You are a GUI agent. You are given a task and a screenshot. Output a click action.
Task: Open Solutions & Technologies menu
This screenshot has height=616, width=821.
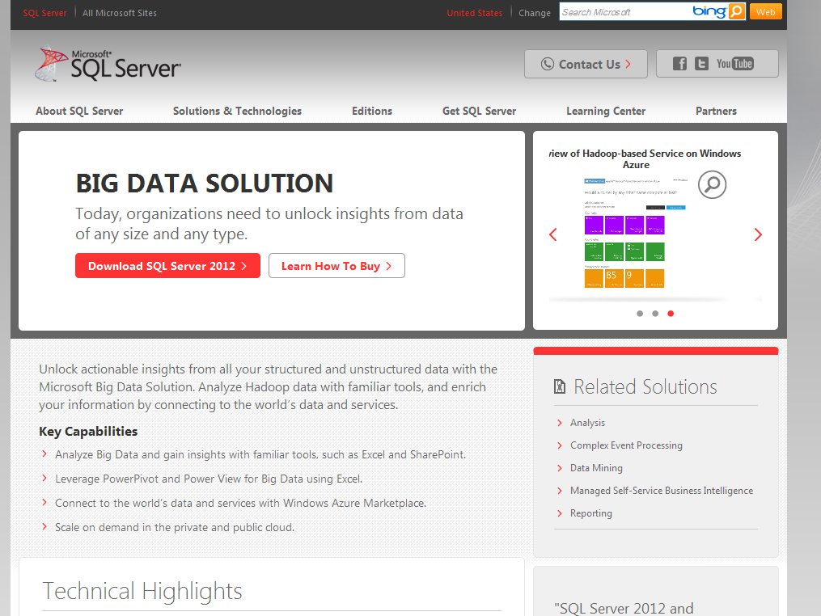point(237,111)
